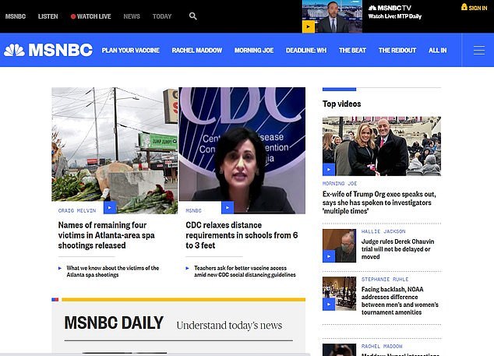Click the red Watch Live dot
494x356 pixels.
coord(73,16)
